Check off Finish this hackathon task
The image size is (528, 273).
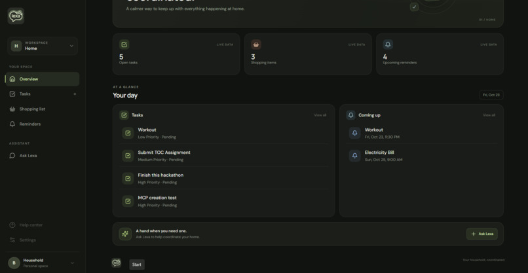coord(128,179)
